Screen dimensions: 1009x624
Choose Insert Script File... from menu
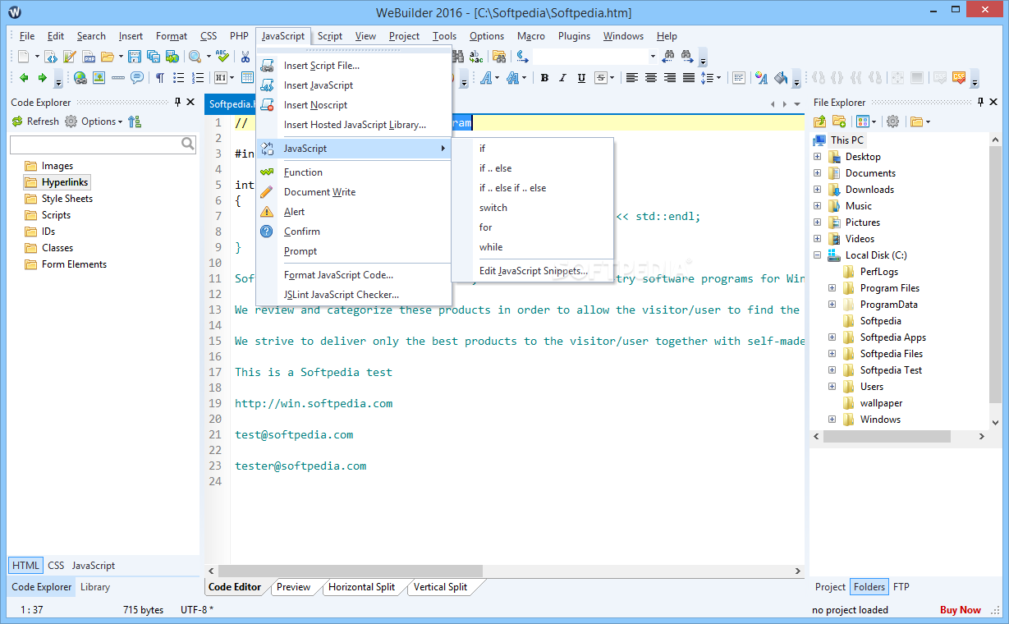point(322,66)
